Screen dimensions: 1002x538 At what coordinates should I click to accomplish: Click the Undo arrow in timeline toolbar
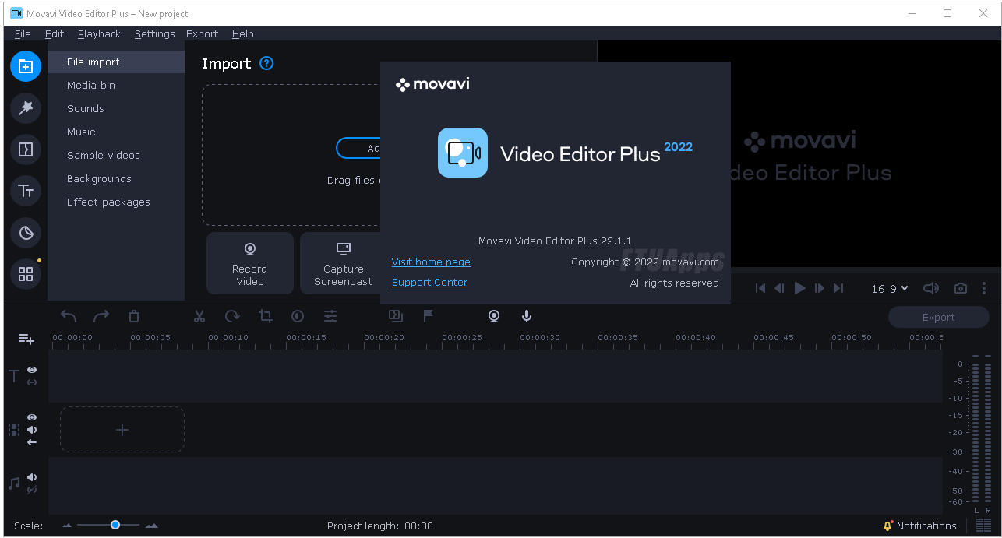[x=69, y=316]
